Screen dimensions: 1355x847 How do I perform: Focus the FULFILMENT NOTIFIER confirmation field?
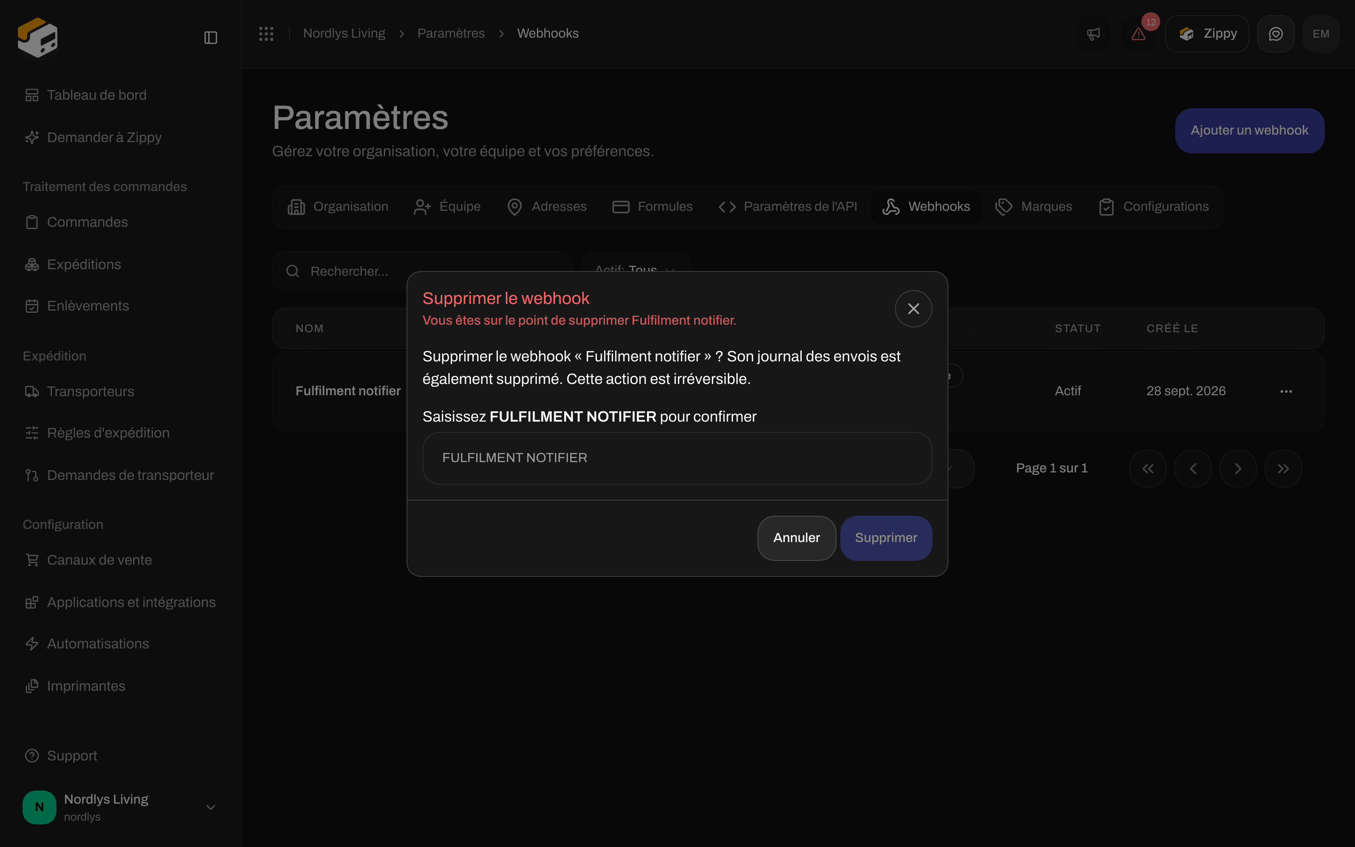[677, 458]
